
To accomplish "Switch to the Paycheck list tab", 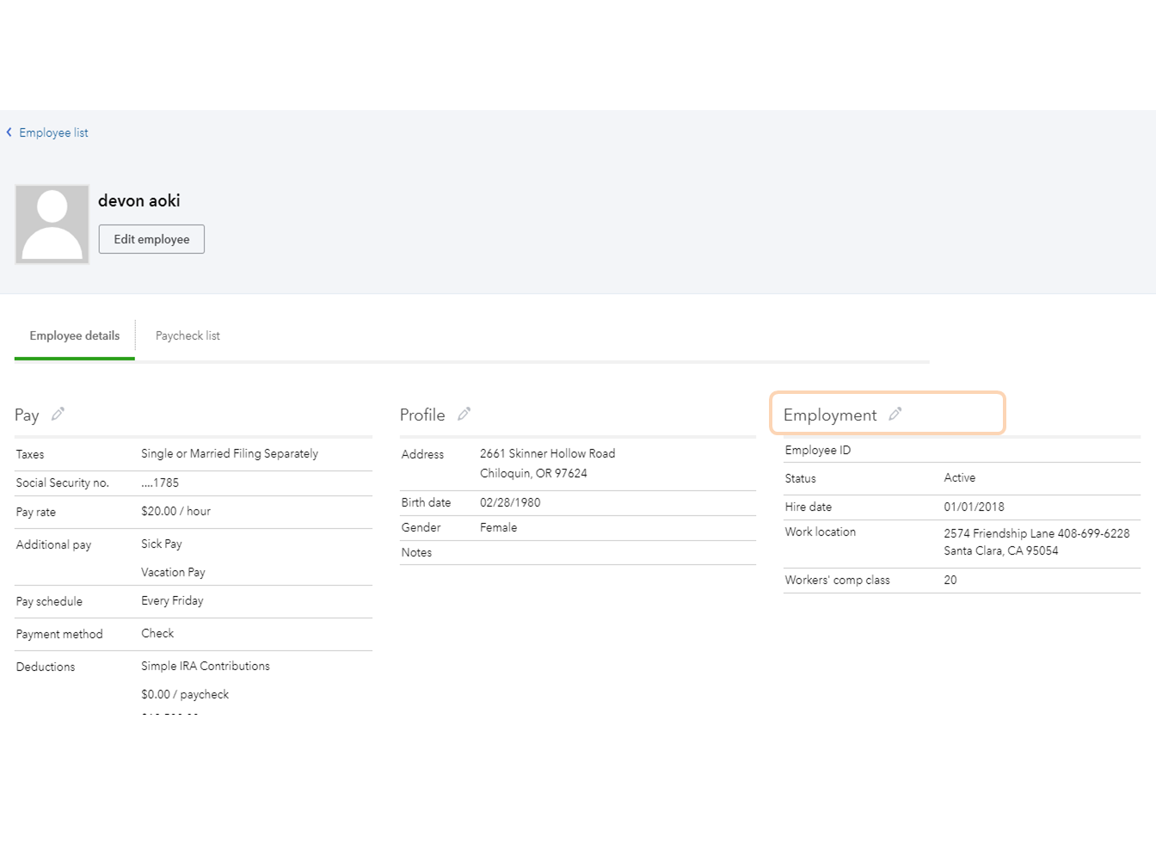I will (x=188, y=335).
